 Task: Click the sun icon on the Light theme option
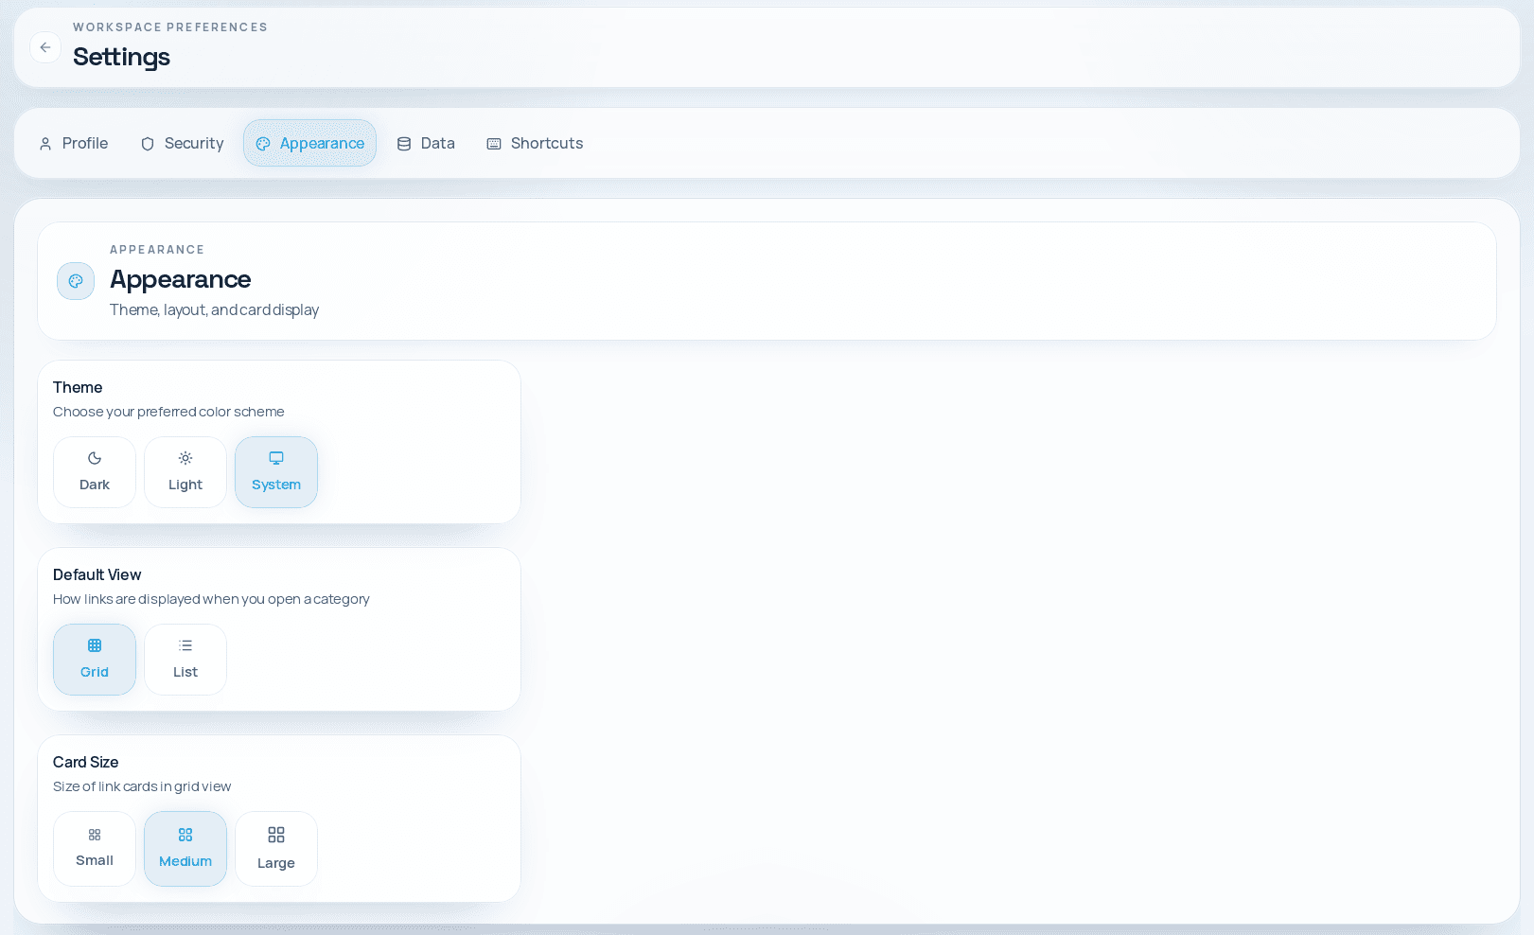[x=185, y=458]
